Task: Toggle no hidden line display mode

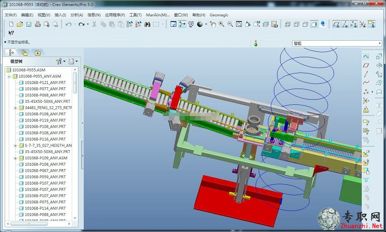Action: tap(305, 24)
